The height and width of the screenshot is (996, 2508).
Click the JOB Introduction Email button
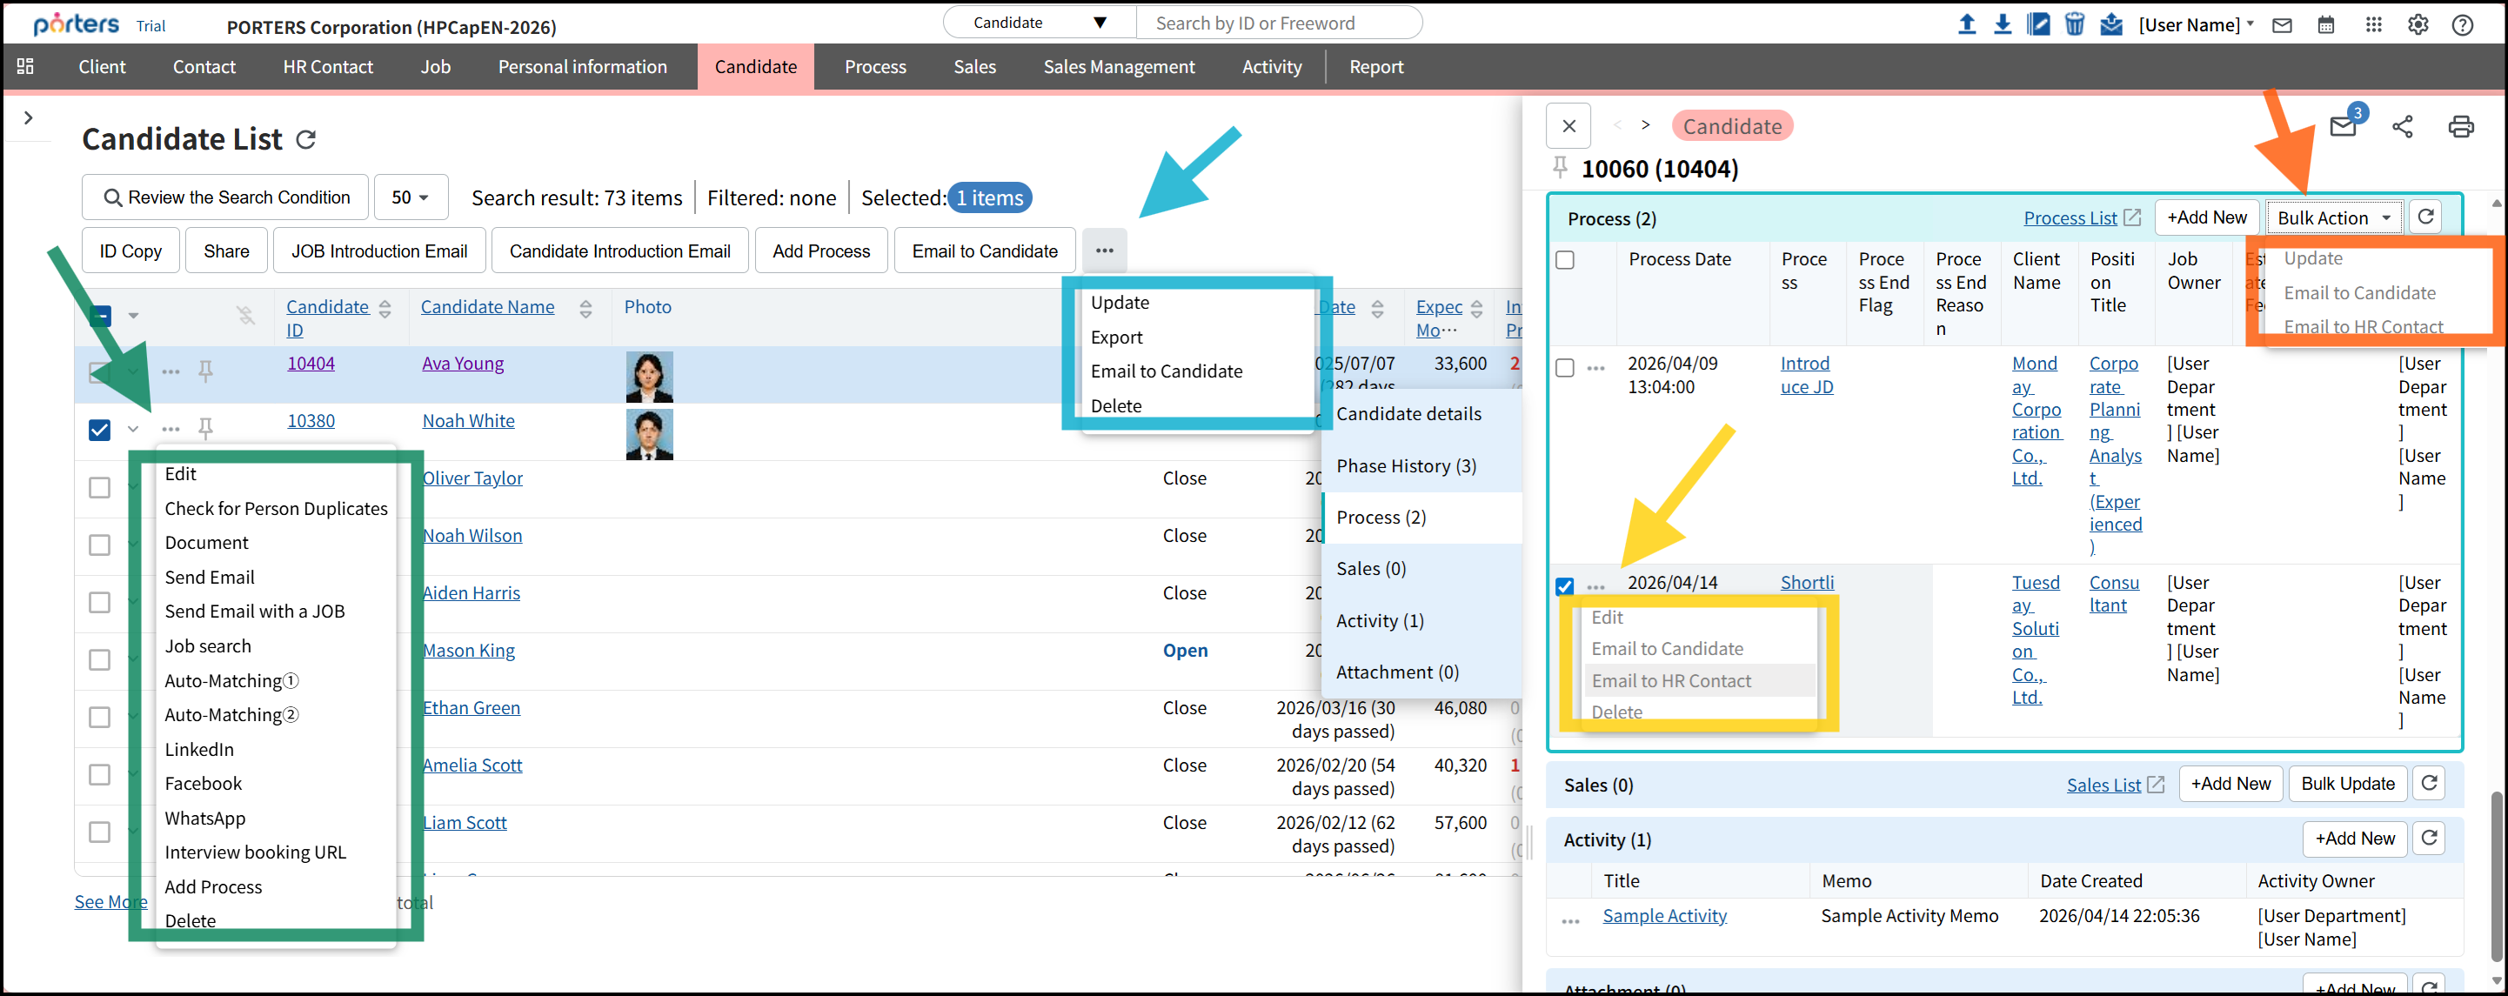point(378,251)
